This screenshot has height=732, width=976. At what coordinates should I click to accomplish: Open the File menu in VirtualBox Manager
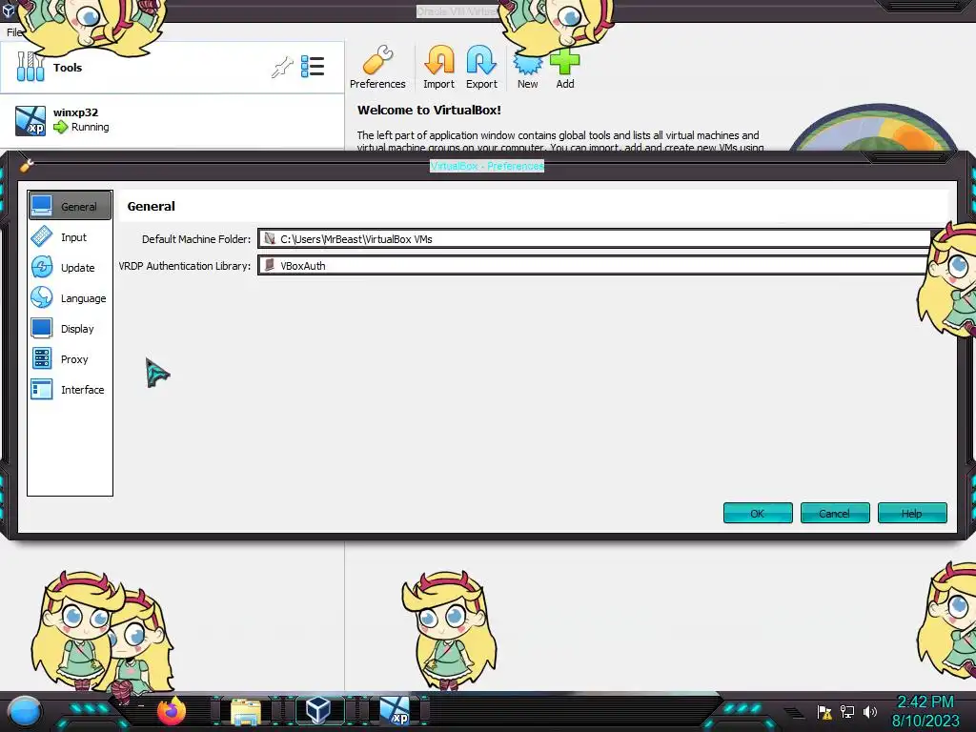tap(13, 31)
